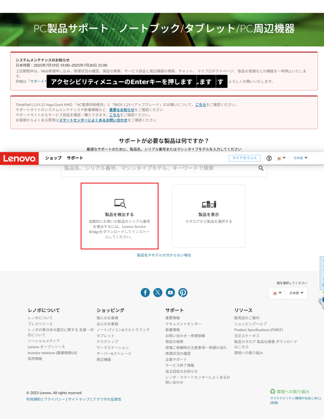Open 新着情報 footer link
Image resolution: width=324 pixels, height=419 pixels.
click(x=173, y=330)
